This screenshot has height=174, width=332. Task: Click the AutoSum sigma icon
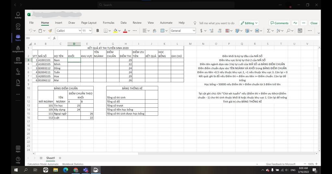[x=268, y=31]
